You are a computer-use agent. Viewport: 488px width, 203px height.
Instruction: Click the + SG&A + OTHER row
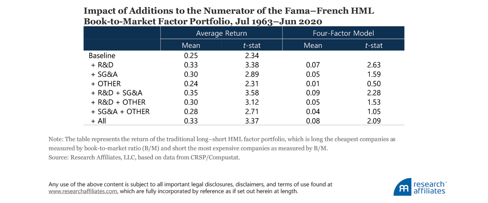[x=120, y=111]
